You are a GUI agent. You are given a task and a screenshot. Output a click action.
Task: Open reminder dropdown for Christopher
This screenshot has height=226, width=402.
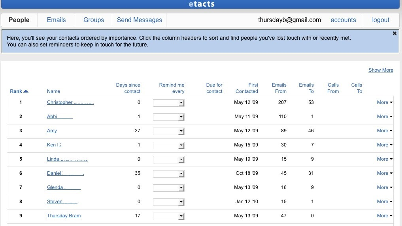pyautogui.click(x=169, y=103)
